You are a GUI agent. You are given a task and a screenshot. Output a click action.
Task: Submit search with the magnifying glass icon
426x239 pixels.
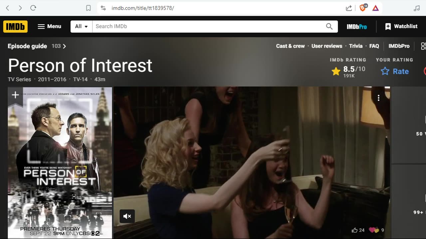point(329,27)
